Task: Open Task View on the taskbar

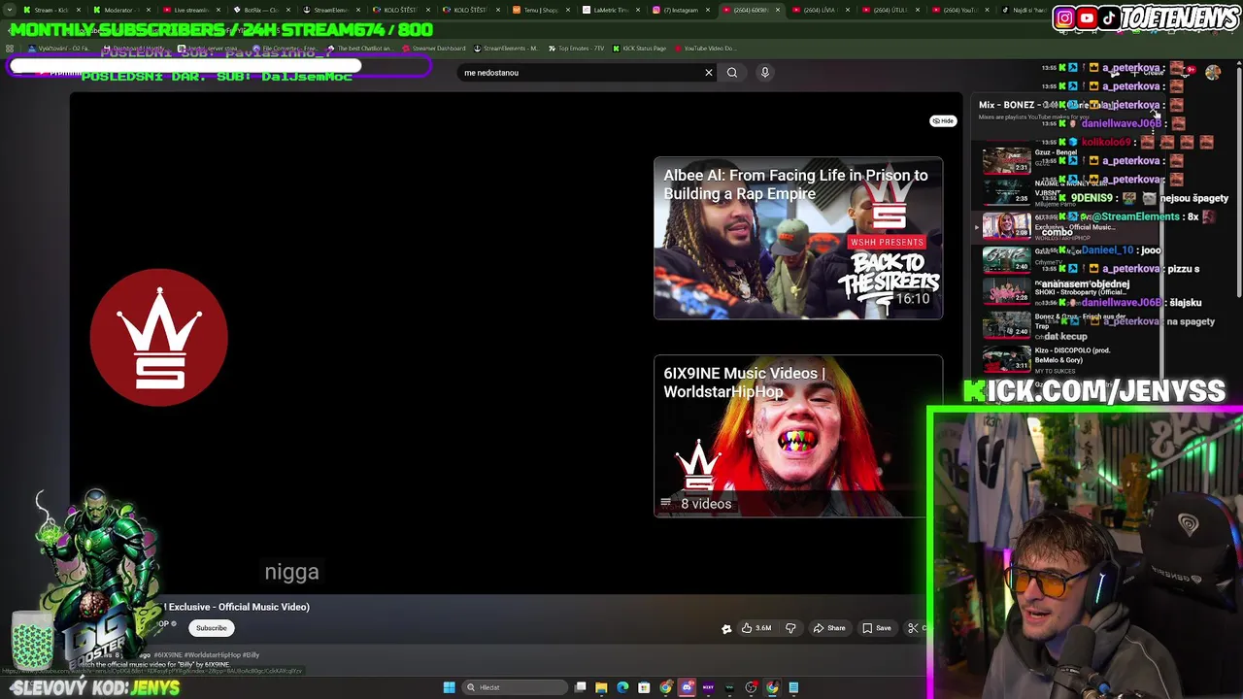Action: (x=580, y=687)
